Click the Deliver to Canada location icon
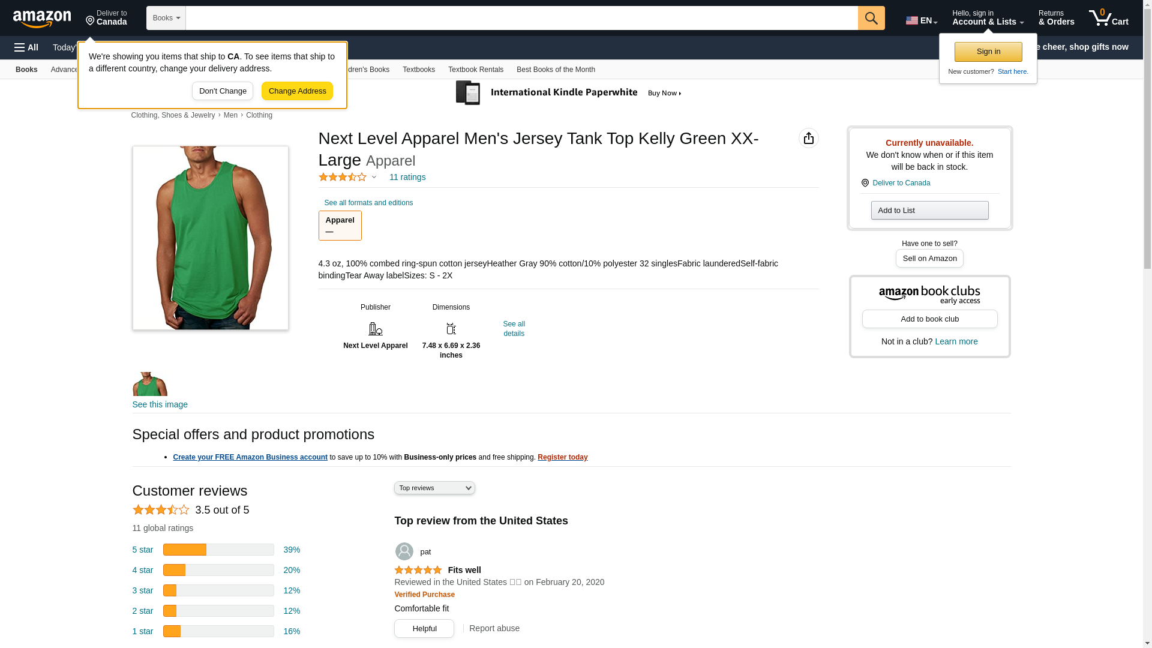This screenshot has height=648, width=1152. click(865, 183)
